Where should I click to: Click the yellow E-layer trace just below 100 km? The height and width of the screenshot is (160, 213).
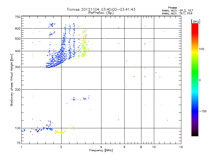pos(60,132)
